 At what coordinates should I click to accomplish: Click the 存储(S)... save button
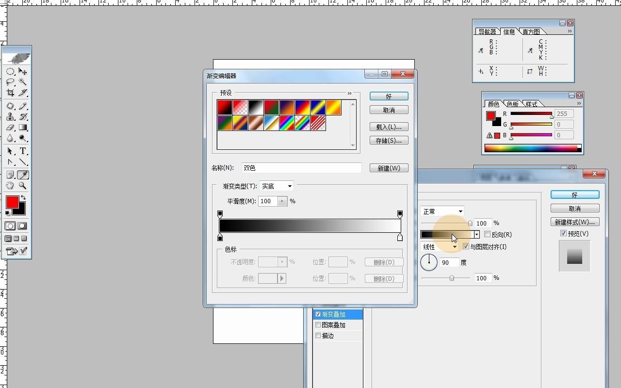(x=389, y=141)
